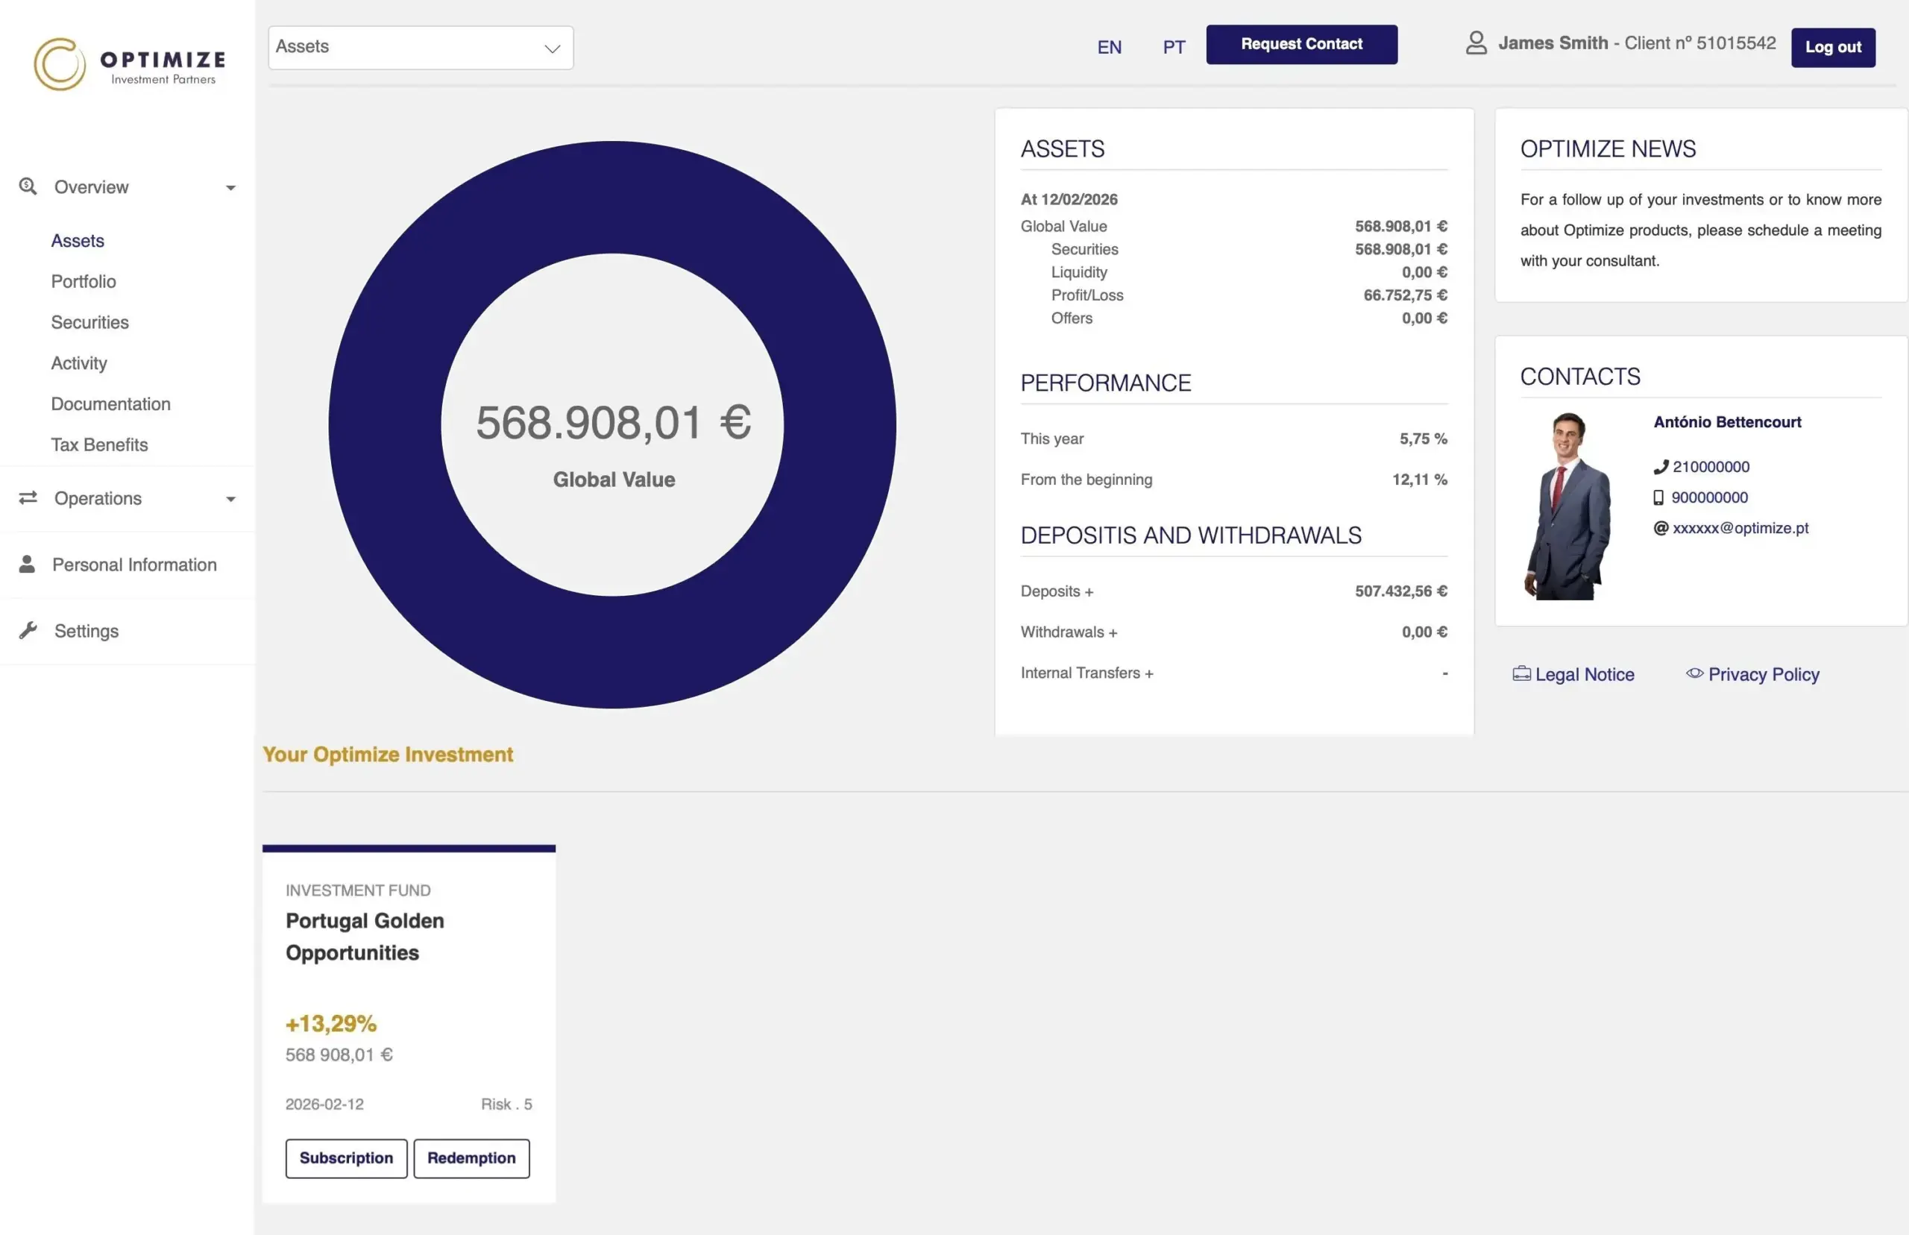The image size is (1909, 1235).
Task: Click the Operations swap arrows icon
Action: click(28, 498)
